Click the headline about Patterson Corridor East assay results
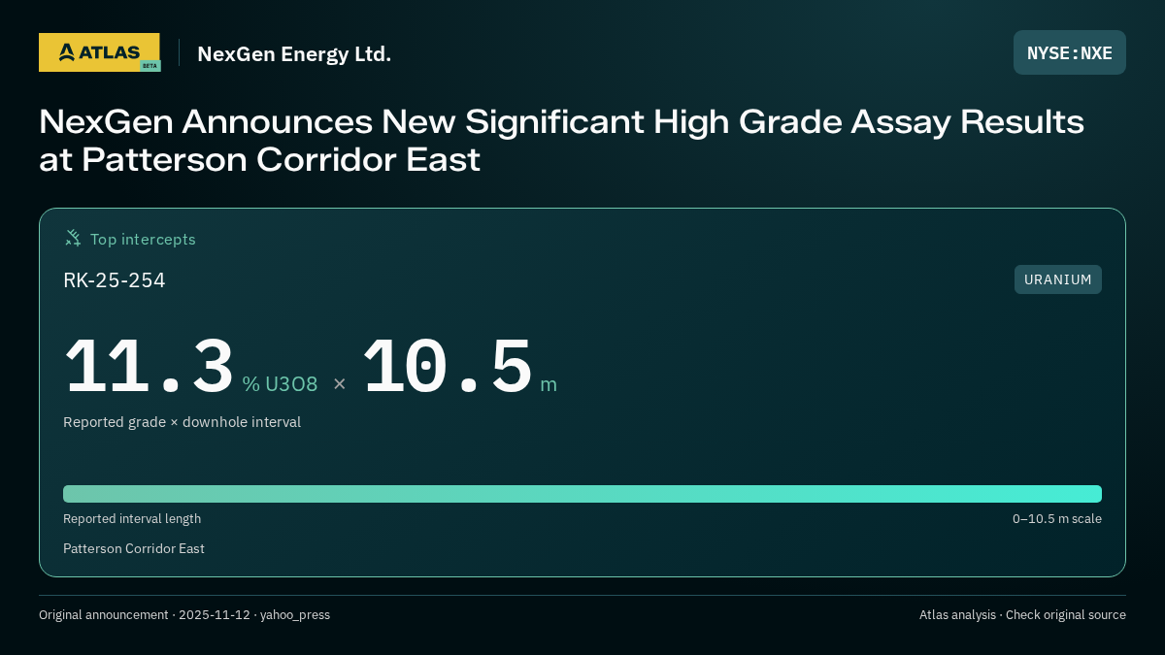1165x655 pixels. (x=561, y=140)
